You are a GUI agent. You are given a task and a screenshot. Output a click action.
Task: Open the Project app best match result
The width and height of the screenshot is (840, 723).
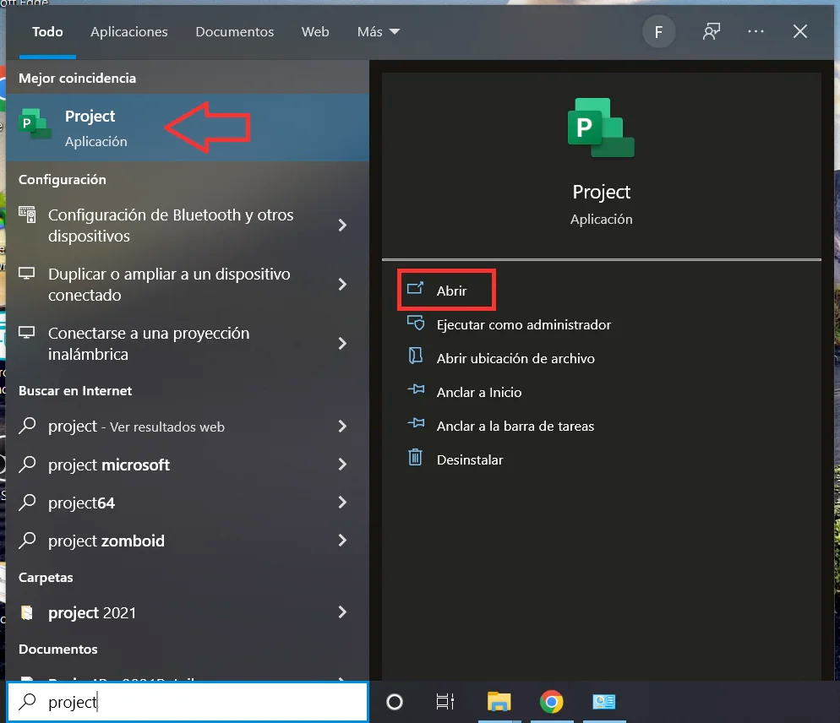188,128
